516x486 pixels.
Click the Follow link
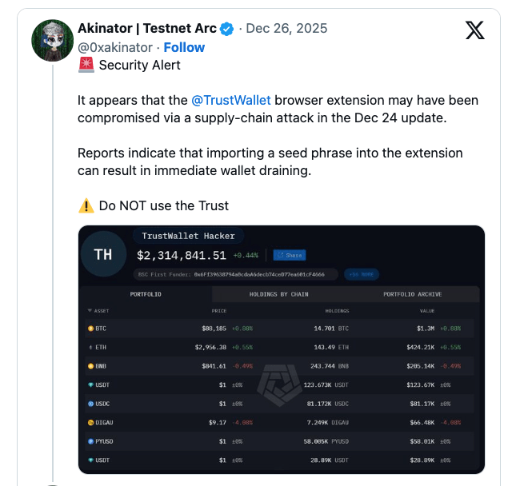pos(184,47)
